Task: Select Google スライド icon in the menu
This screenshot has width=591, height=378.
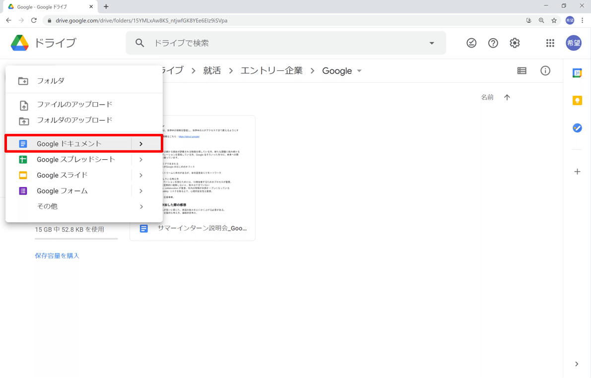Action: coord(23,175)
